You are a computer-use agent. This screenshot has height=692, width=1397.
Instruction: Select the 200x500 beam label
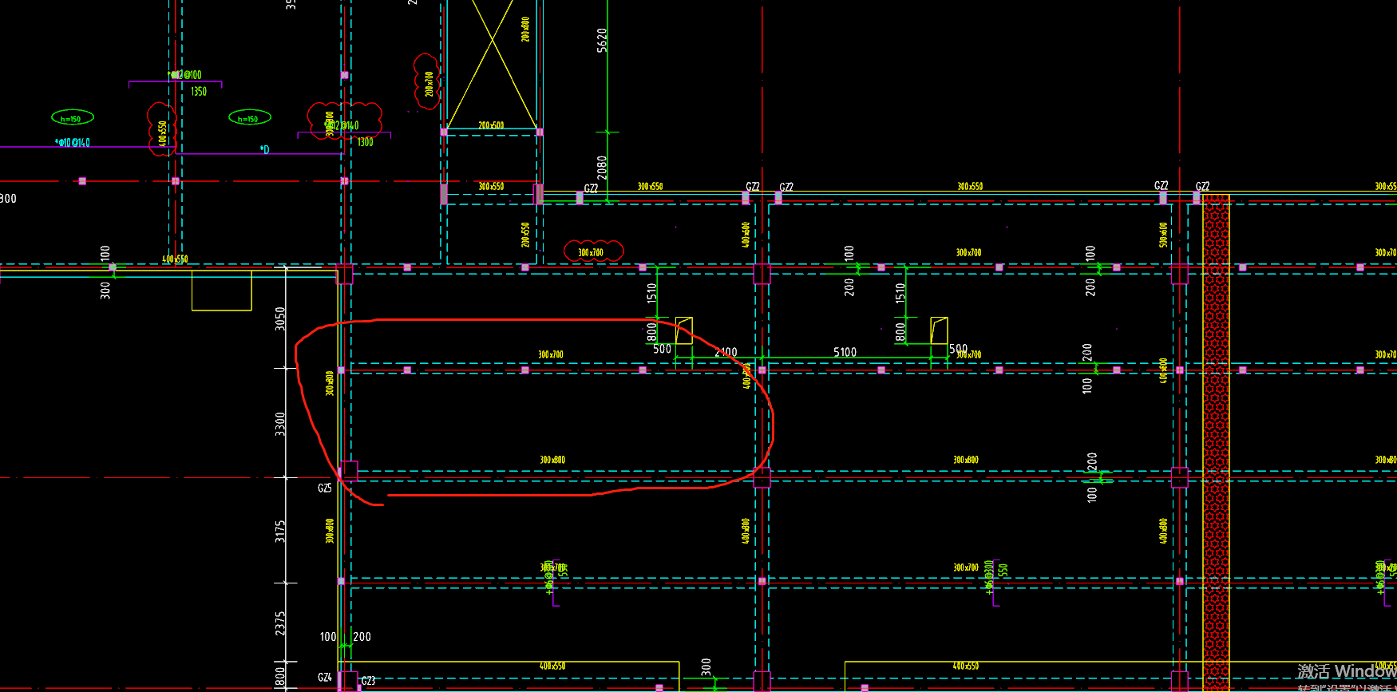[491, 125]
